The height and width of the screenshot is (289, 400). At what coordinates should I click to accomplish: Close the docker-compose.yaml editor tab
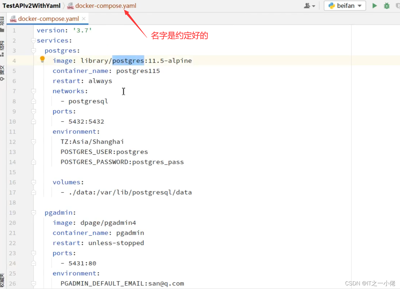pyautogui.click(x=84, y=19)
